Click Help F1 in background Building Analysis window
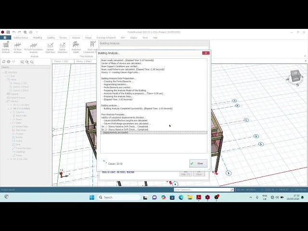The width and height of the screenshot is (308, 231). pos(186,173)
